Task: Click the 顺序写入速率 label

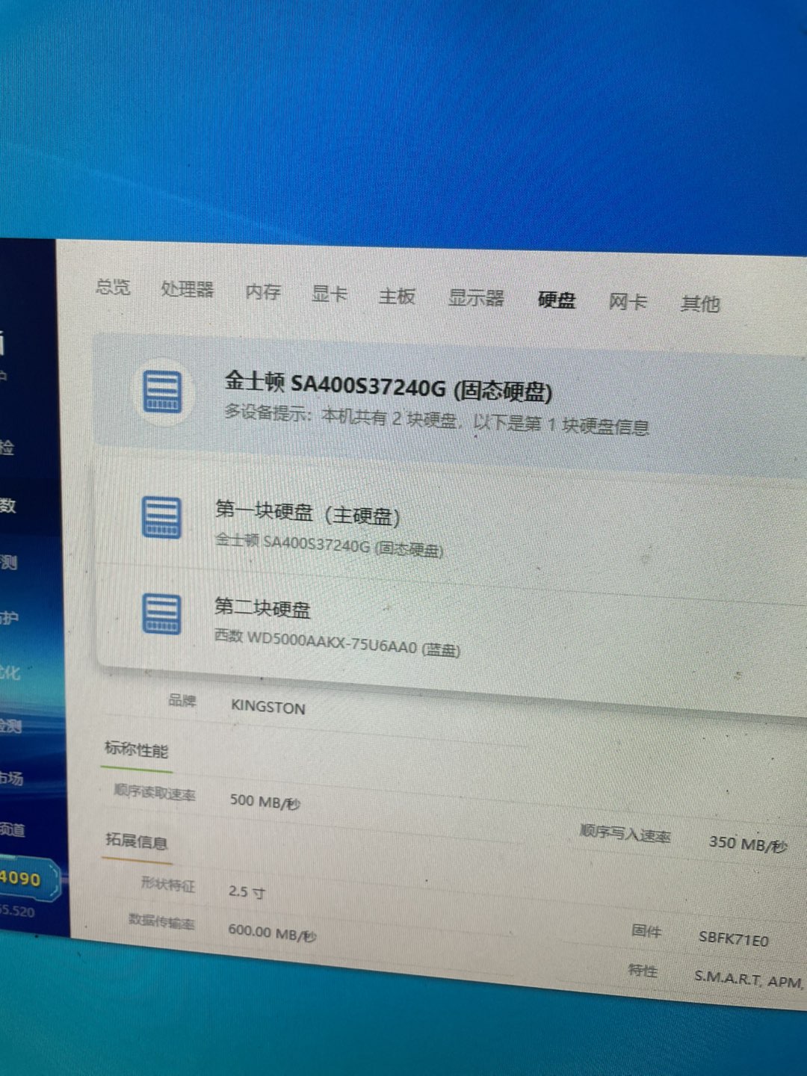Action: 625,834
